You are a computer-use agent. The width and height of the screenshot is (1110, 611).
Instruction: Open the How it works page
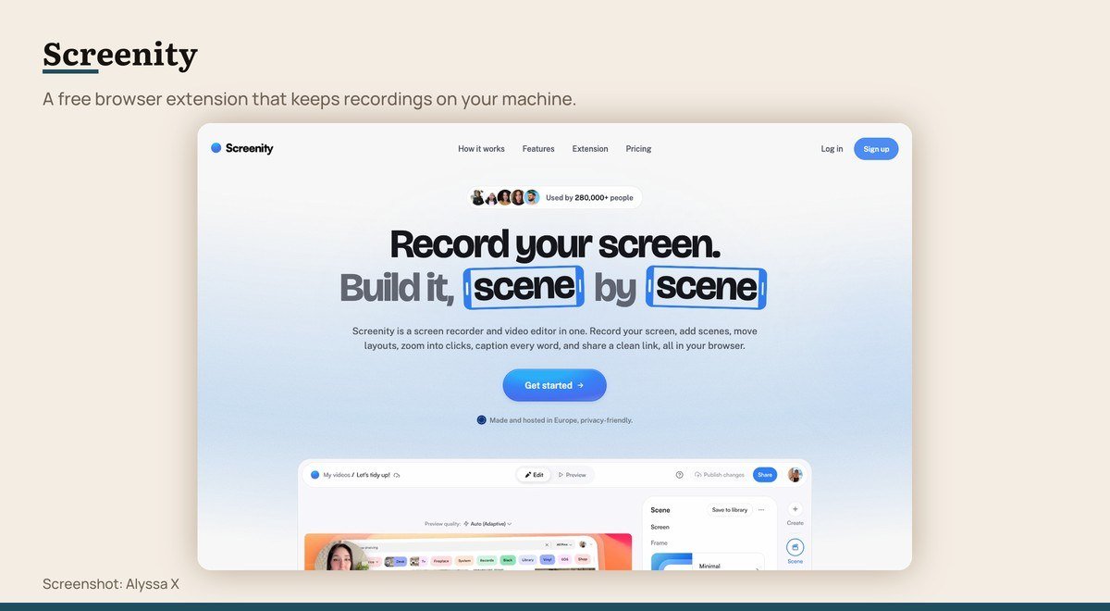[x=481, y=149]
